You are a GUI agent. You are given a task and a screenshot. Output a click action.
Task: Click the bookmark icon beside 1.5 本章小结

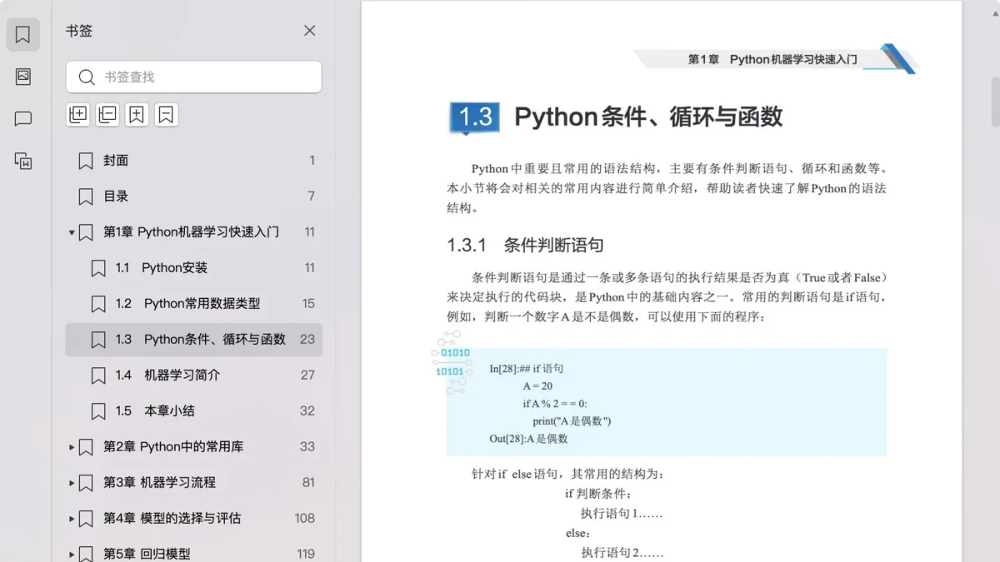tap(98, 411)
